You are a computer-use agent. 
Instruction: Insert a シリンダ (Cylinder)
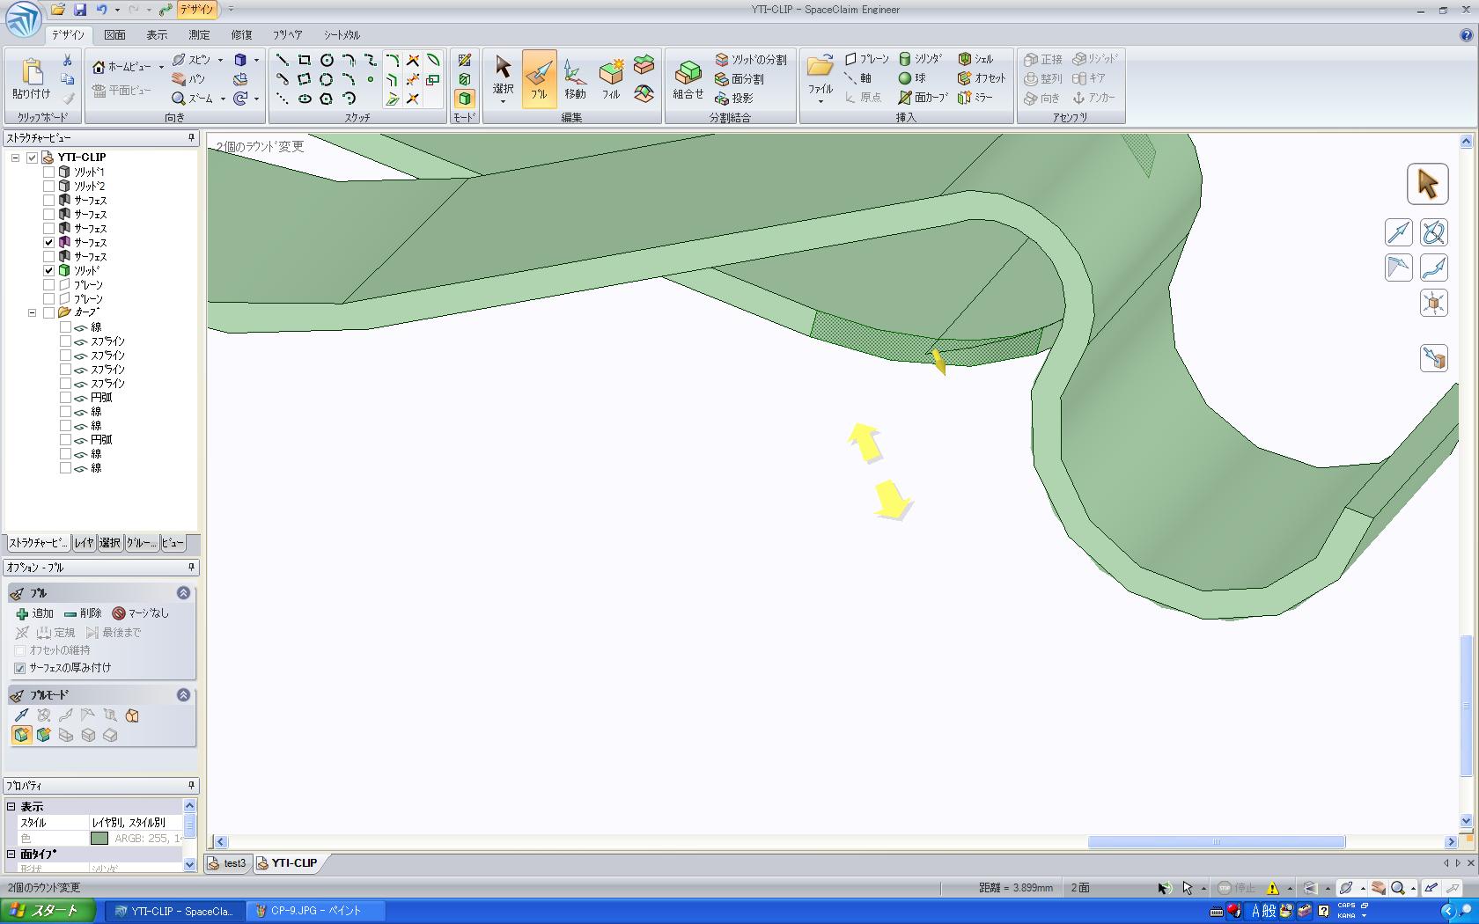920,59
